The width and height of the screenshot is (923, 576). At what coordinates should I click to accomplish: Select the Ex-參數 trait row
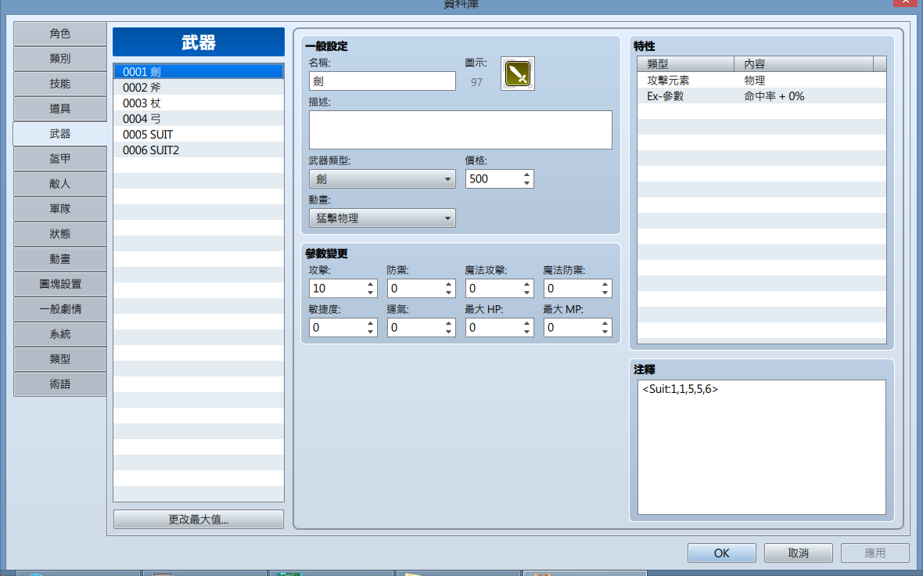click(762, 96)
